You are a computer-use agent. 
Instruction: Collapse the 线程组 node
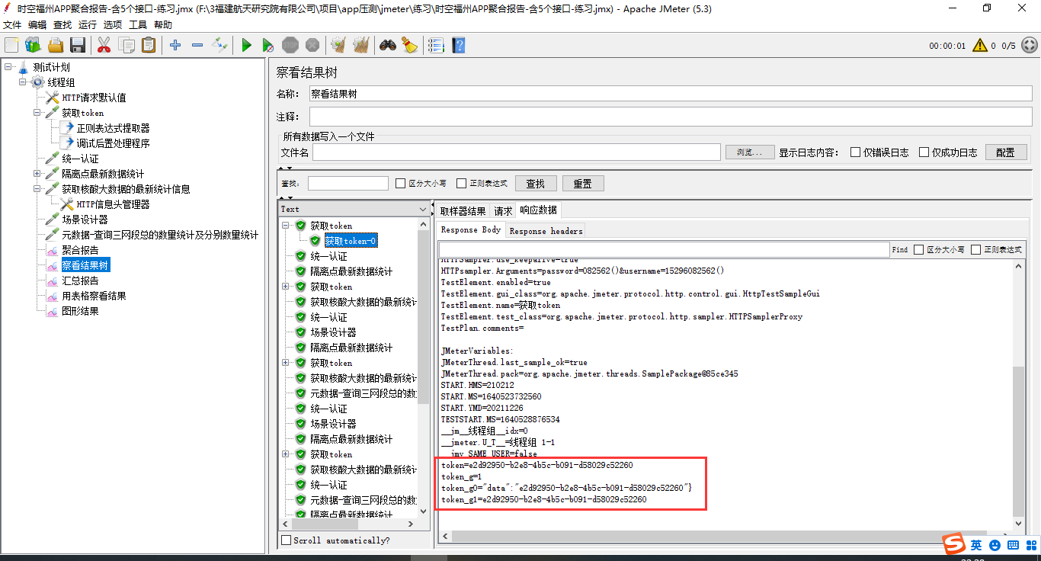(22, 82)
